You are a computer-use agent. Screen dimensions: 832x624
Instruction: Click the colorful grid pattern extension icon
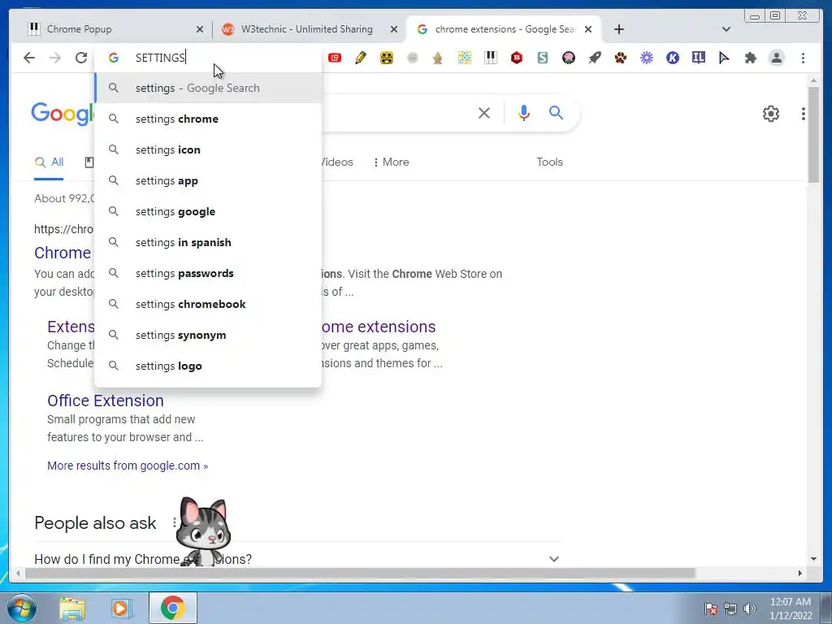pyautogui.click(x=465, y=58)
